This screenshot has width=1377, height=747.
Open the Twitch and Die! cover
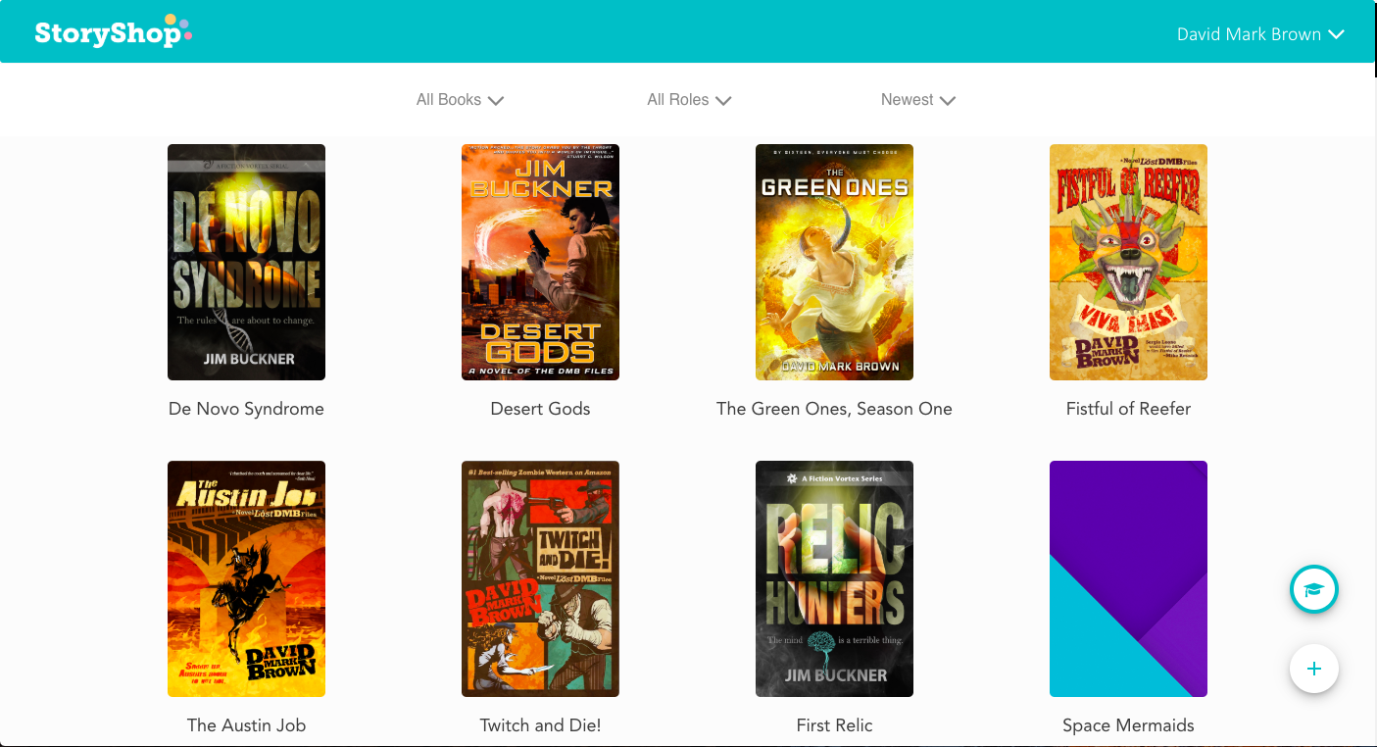coord(540,578)
